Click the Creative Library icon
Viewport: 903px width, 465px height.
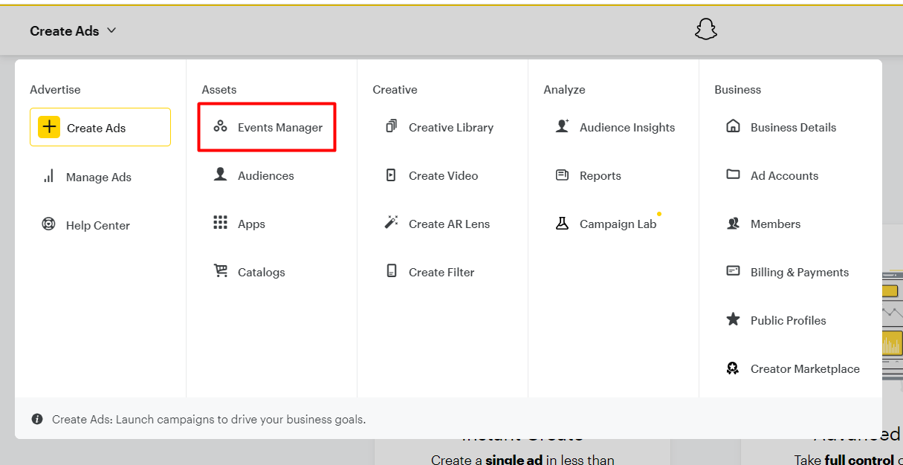[x=391, y=126]
